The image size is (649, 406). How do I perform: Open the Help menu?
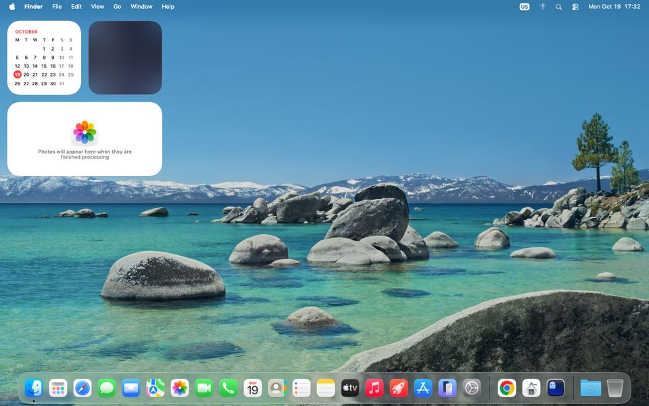[168, 7]
